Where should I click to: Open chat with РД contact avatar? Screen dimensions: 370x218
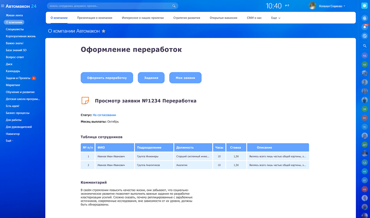364,55
